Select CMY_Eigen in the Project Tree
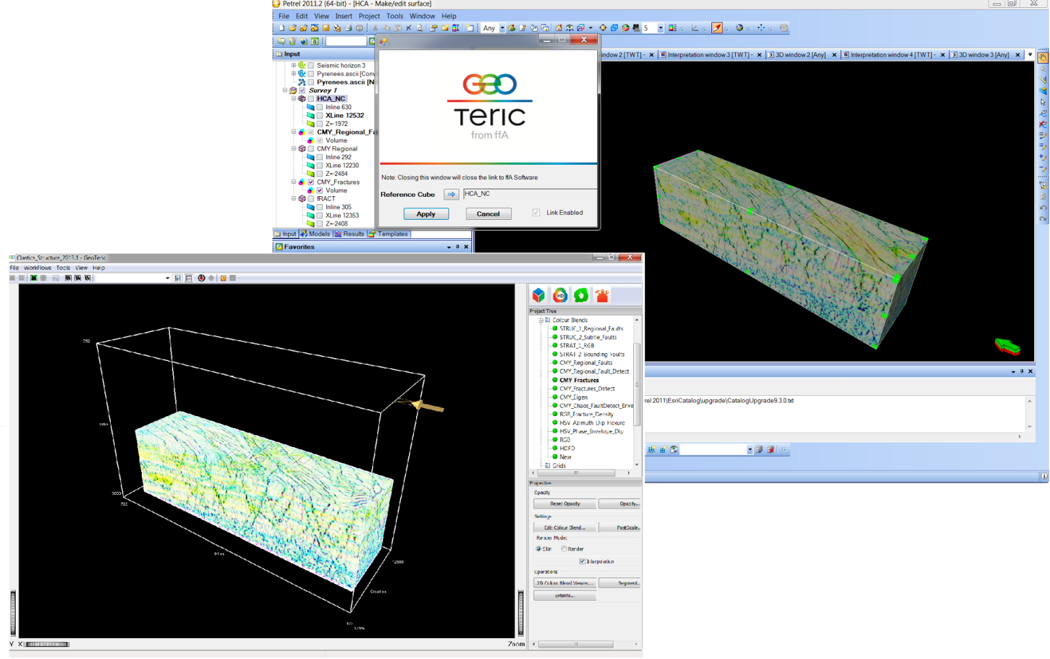Screen dimensions: 1050x659 click(574, 397)
